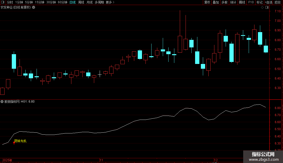Toggle the right side panel icon

267,8
